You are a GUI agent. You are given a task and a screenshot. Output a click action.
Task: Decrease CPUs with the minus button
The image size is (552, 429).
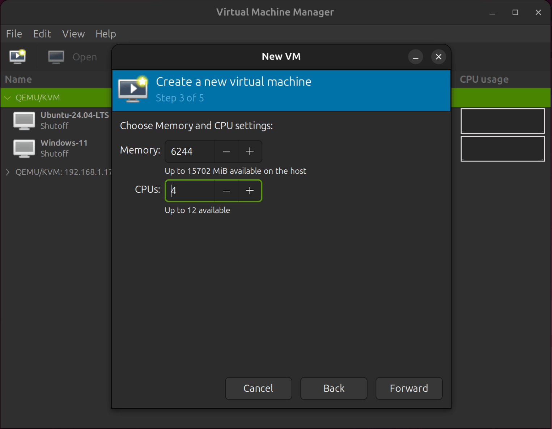(226, 191)
